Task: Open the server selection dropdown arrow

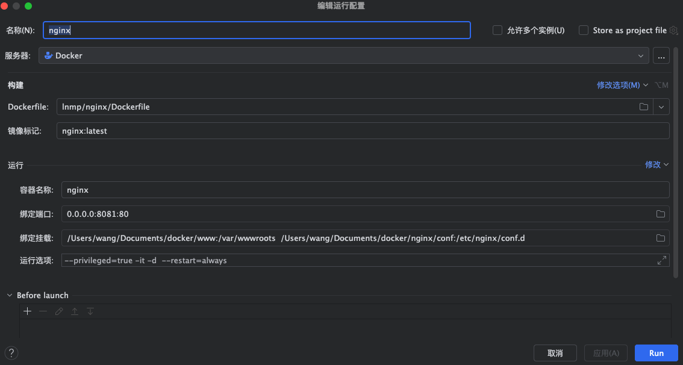Action: coord(641,55)
